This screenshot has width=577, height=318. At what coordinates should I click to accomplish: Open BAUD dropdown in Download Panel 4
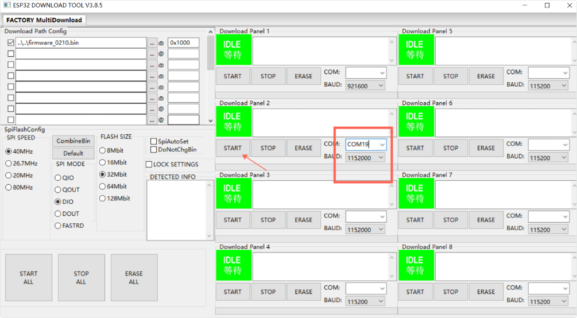365,301
